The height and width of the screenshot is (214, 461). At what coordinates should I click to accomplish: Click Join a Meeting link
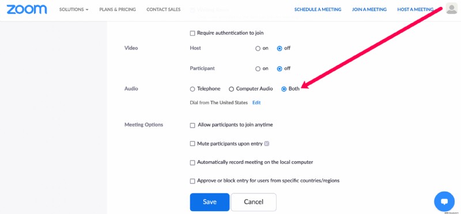click(x=369, y=9)
